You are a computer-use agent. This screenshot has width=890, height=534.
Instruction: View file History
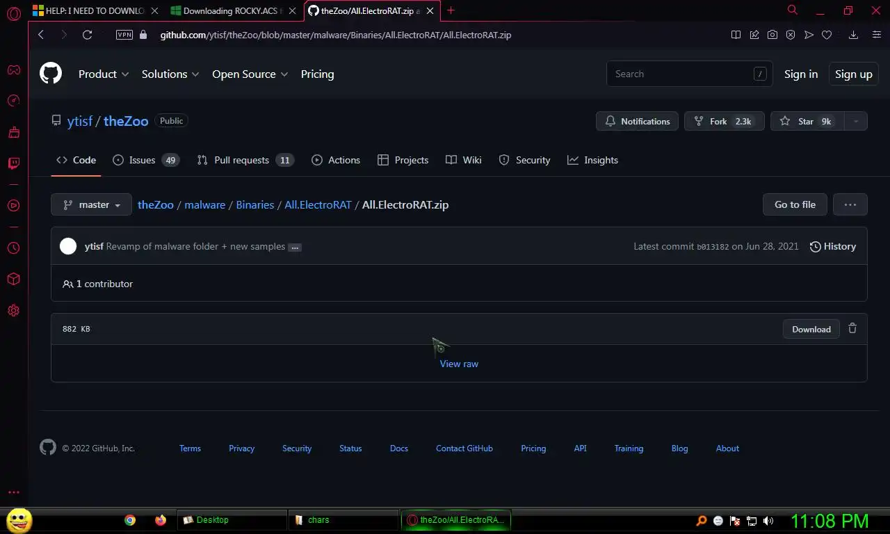pos(832,246)
